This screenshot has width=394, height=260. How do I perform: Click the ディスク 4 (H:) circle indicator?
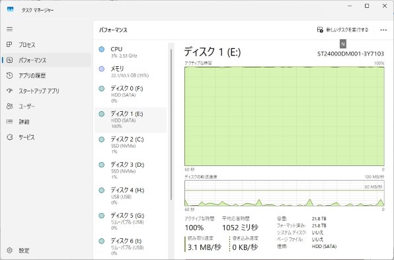[102, 190]
